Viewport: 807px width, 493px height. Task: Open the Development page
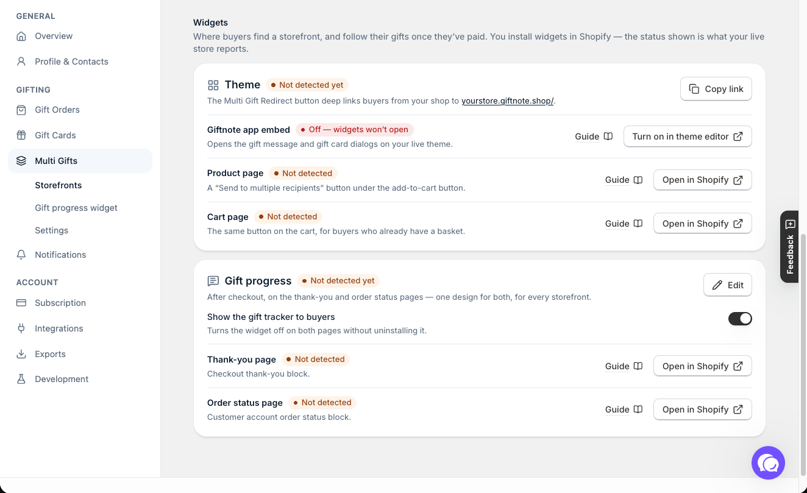pos(80,379)
